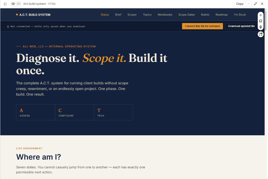
Task: Click the 'Where am I?' heading
Action: point(39,157)
